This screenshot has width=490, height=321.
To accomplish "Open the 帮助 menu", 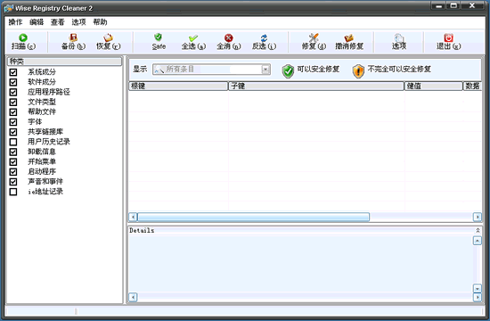I will coord(100,22).
